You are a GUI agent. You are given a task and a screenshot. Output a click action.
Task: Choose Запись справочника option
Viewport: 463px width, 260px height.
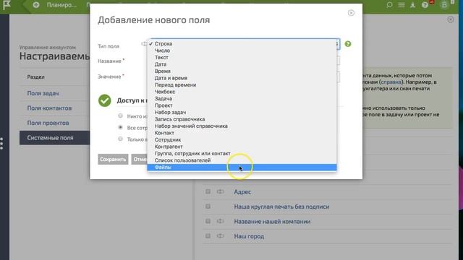242,119
